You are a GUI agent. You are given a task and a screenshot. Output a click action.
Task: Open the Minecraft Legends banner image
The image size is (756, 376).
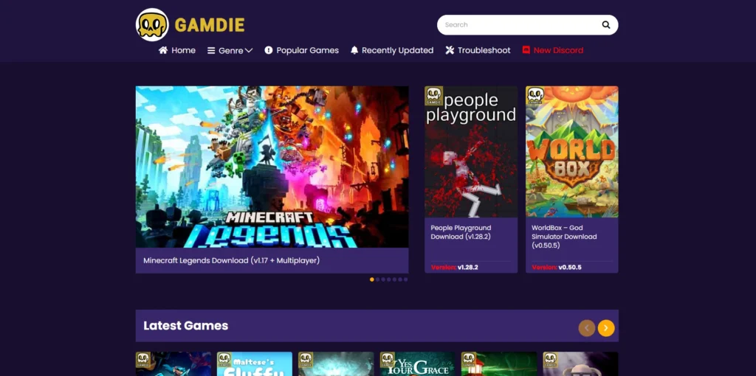click(272, 167)
